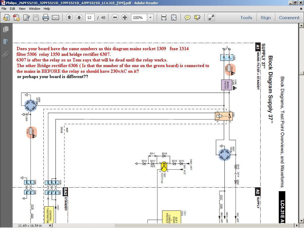
Task: Click the CONTROL yellow block
Action: (49, 215)
